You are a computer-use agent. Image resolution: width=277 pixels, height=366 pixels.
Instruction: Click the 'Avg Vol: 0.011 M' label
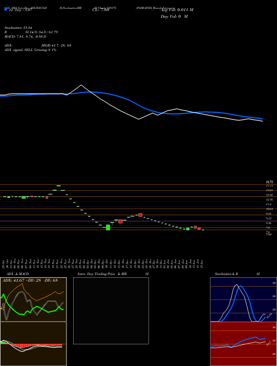click(x=177, y=10)
